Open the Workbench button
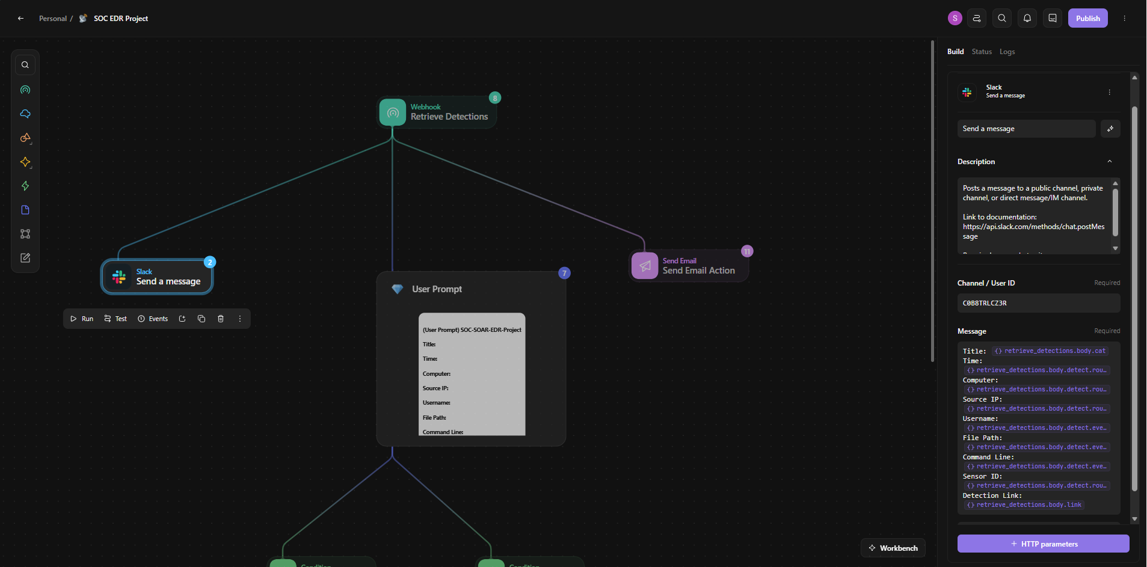The width and height of the screenshot is (1147, 567). pyautogui.click(x=893, y=548)
